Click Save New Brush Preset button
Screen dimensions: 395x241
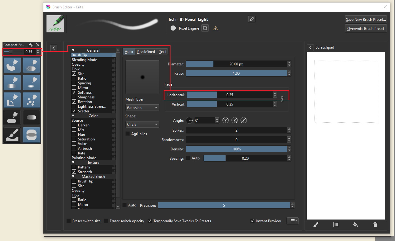point(366,19)
